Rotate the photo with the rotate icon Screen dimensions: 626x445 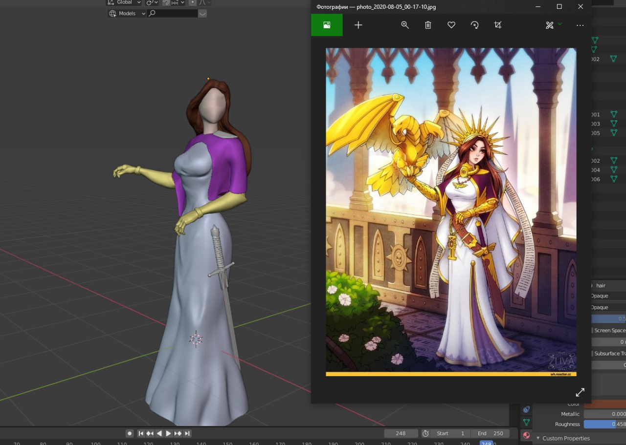click(x=474, y=25)
